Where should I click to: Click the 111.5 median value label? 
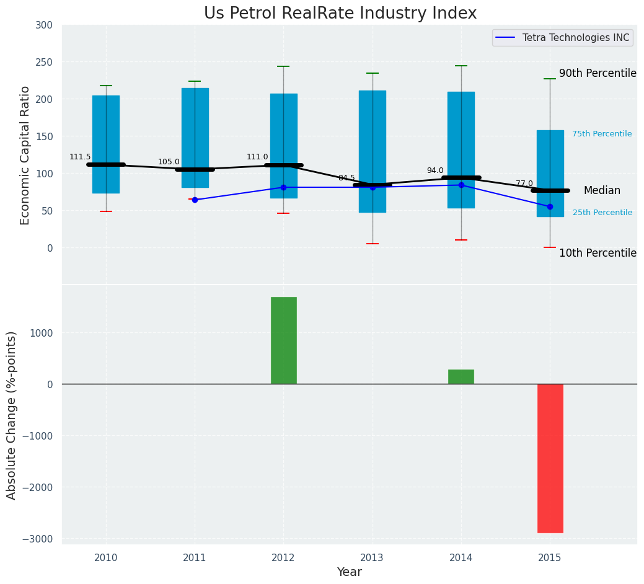[x=80, y=157]
